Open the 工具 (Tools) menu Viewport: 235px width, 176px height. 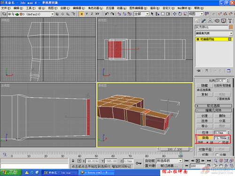tap(31, 8)
